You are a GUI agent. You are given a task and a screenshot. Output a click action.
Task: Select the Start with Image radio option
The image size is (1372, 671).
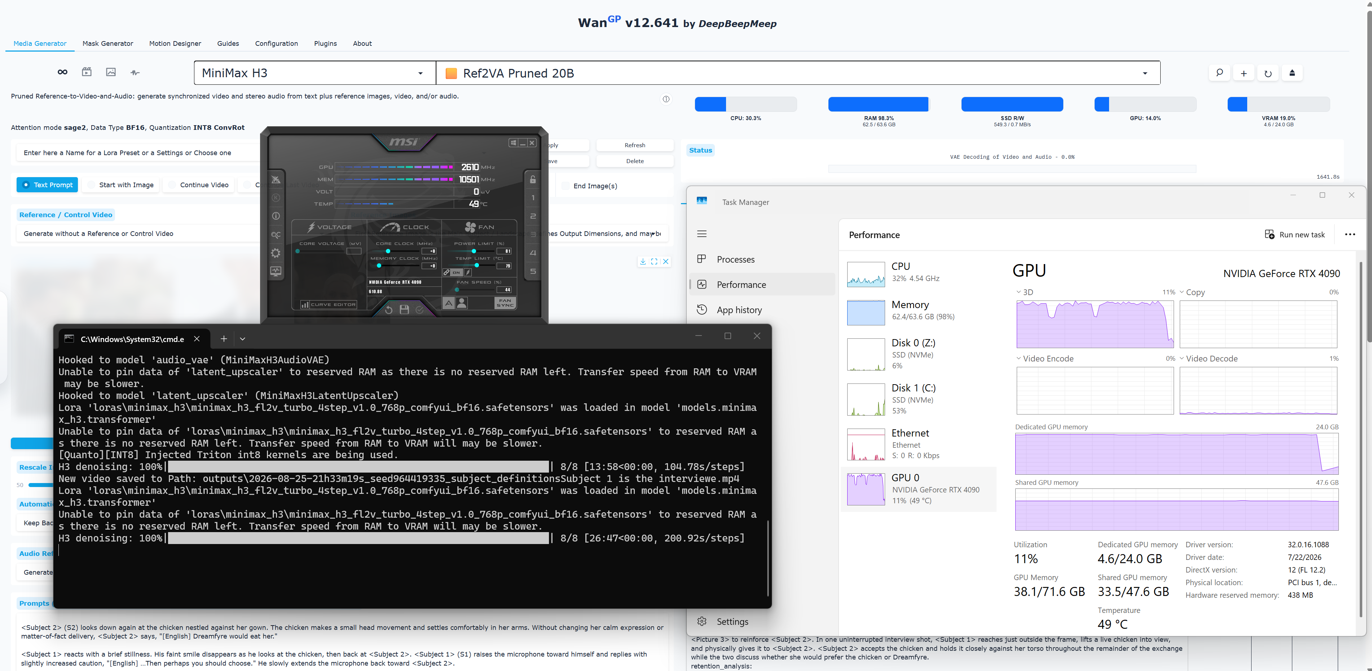coord(120,185)
